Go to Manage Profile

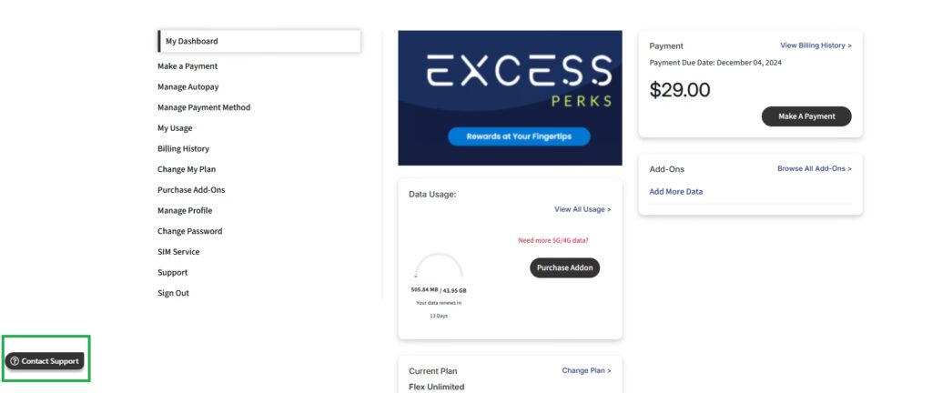pyautogui.click(x=185, y=210)
